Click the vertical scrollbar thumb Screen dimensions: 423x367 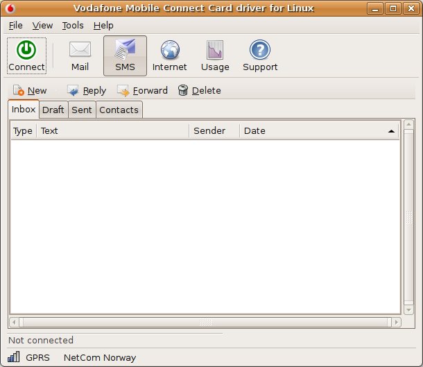408,217
